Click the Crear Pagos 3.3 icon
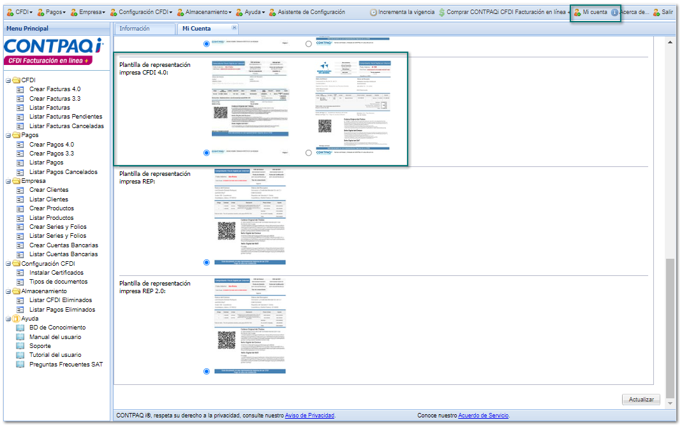The height and width of the screenshot is (427, 682). 20,154
